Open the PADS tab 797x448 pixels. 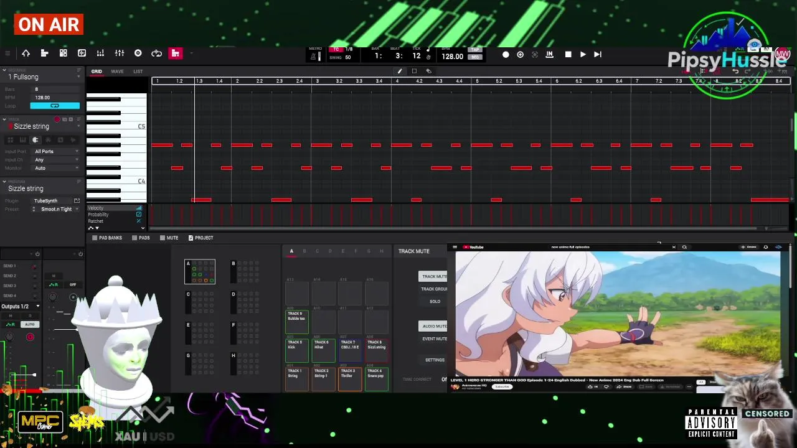(x=141, y=238)
